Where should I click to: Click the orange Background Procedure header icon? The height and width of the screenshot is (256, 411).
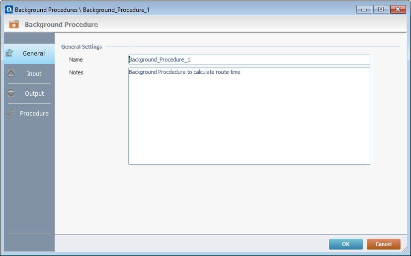tap(14, 24)
